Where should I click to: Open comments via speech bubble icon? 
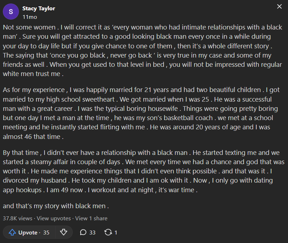point(83,232)
